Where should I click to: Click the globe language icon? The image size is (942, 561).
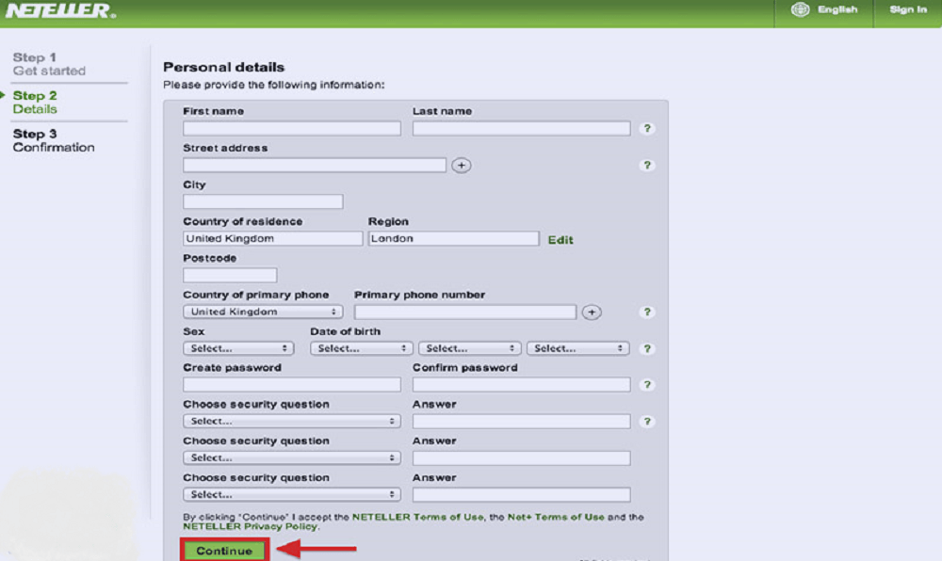800,10
